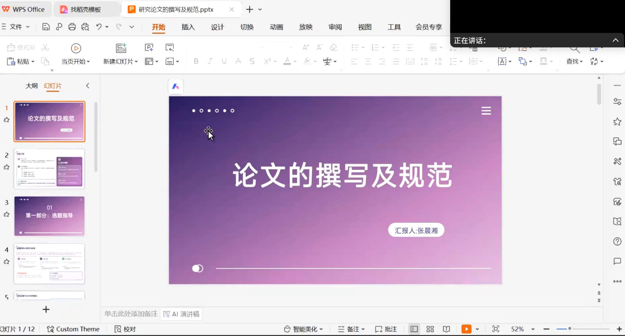The height and width of the screenshot is (336, 625).
Task: Click the new slide icon
Action: [x=121, y=48]
